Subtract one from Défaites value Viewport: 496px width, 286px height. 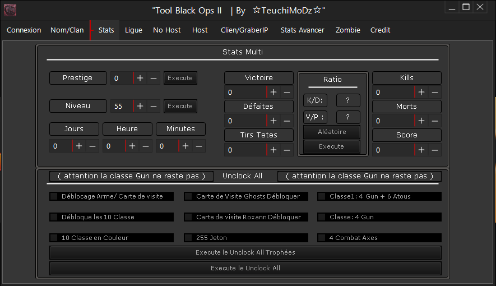coord(287,121)
